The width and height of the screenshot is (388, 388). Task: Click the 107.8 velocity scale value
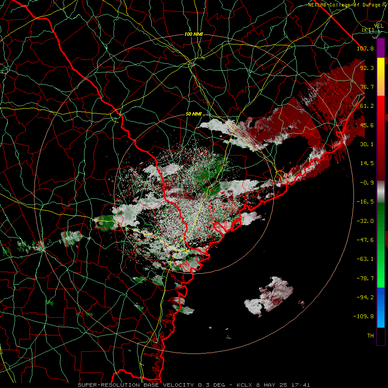(365, 48)
